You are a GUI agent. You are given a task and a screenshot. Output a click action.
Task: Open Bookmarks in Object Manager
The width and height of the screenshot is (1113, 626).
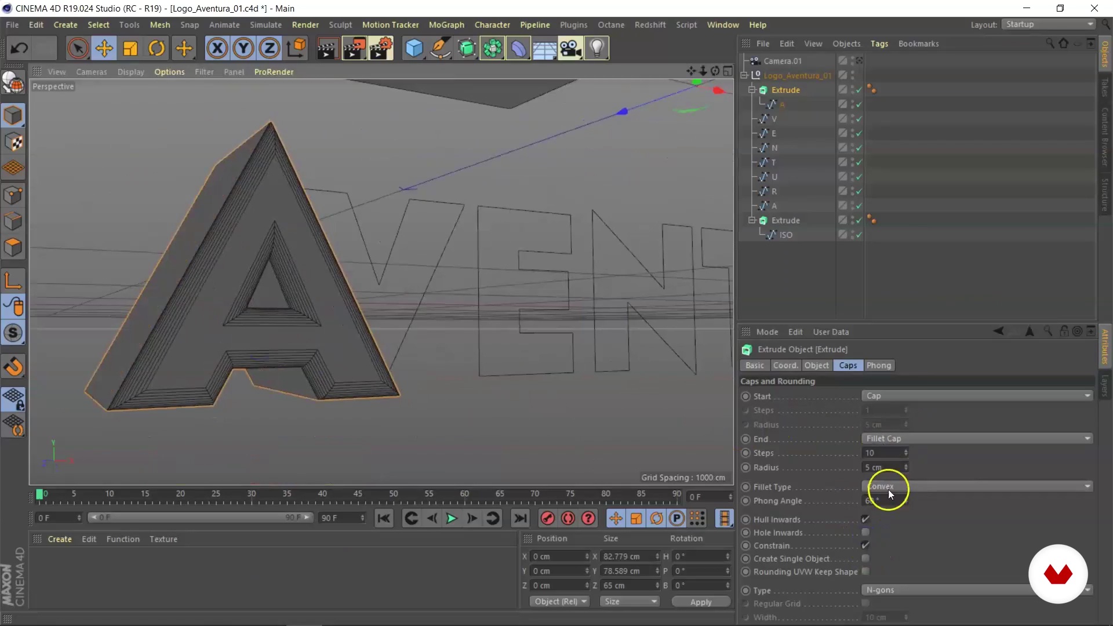(x=918, y=43)
